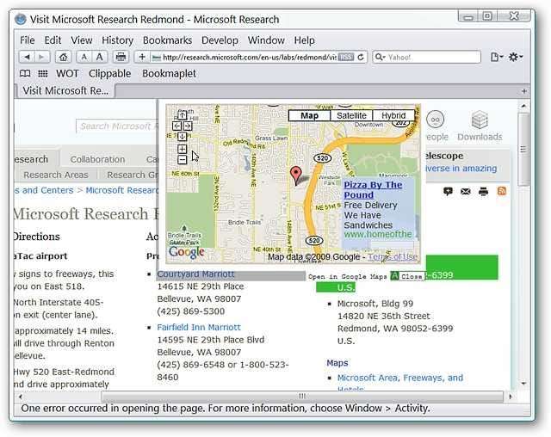Zoom out on the map

183,159
